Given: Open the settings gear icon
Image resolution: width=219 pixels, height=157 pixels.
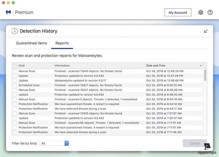Looking at the screenshot, I should (201, 12).
